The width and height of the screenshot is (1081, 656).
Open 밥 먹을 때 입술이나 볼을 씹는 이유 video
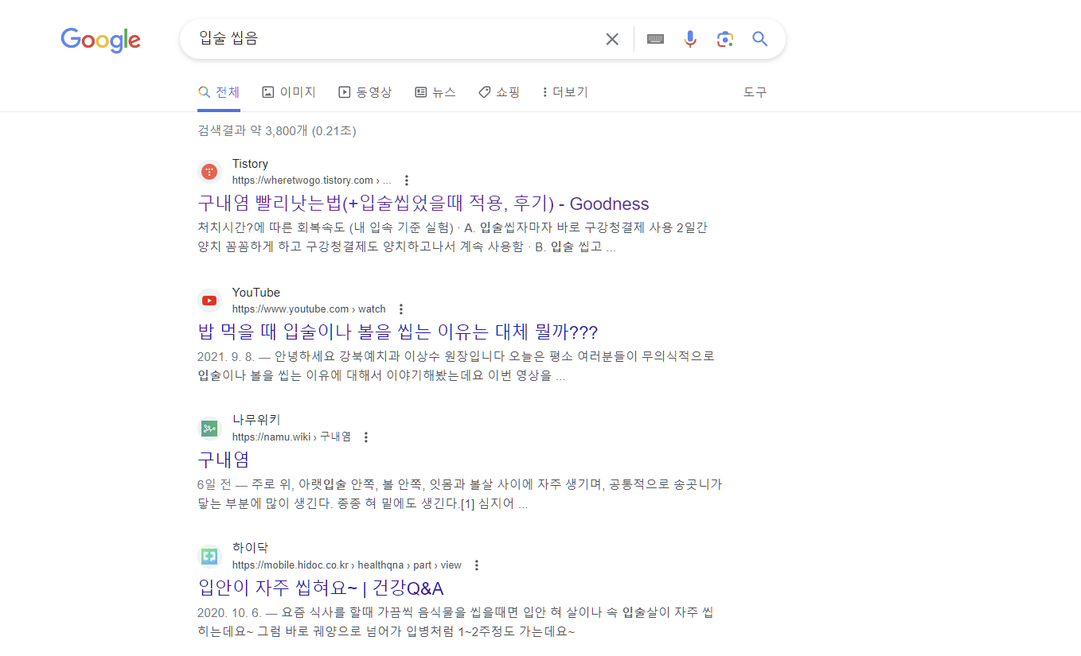pos(397,332)
